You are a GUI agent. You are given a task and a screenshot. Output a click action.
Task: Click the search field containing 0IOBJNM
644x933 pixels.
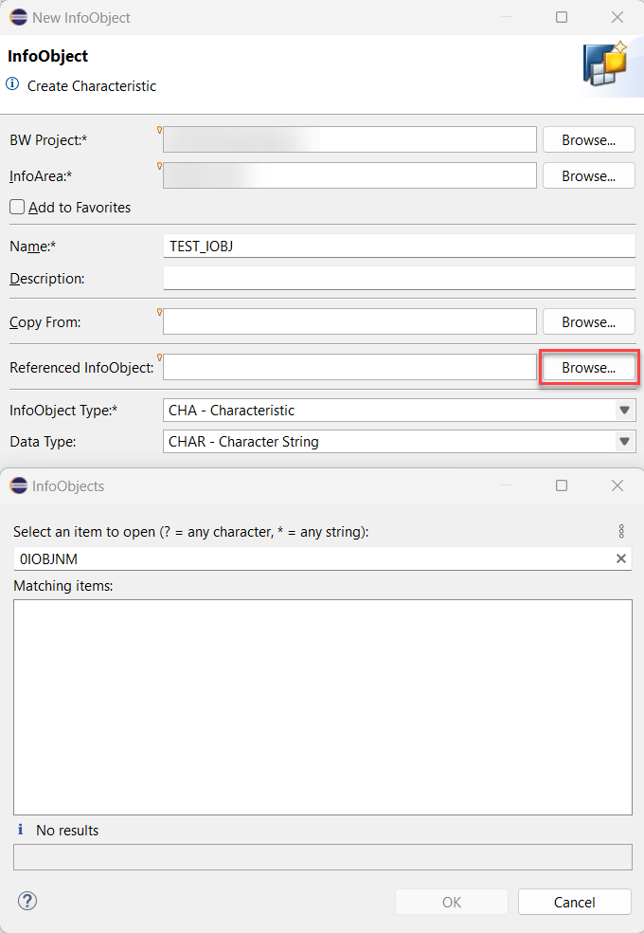pos(323,558)
